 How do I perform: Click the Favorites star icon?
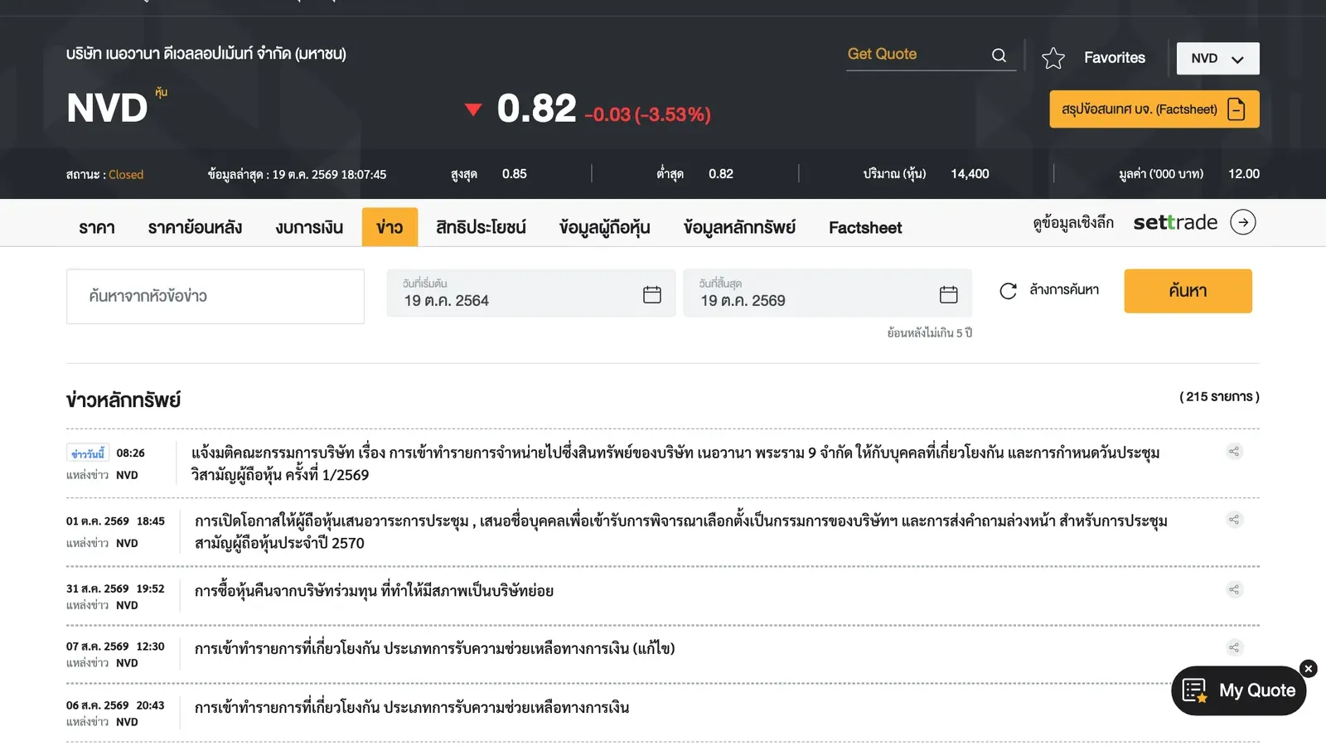pos(1053,58)
